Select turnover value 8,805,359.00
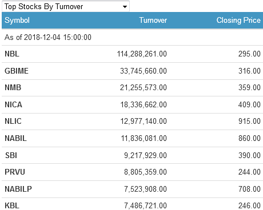The image size is (263, 210). [x=145, y=172]
